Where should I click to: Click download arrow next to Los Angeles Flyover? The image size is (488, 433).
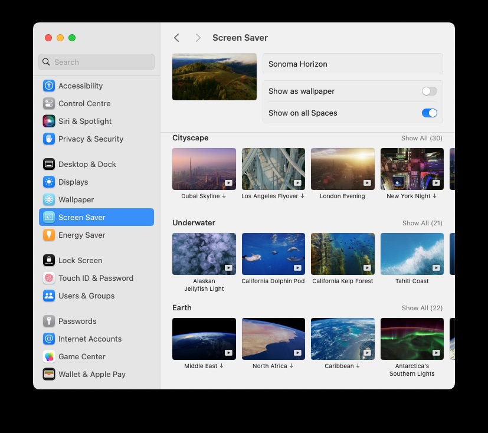pyautogui.click(x=302, y=196)
